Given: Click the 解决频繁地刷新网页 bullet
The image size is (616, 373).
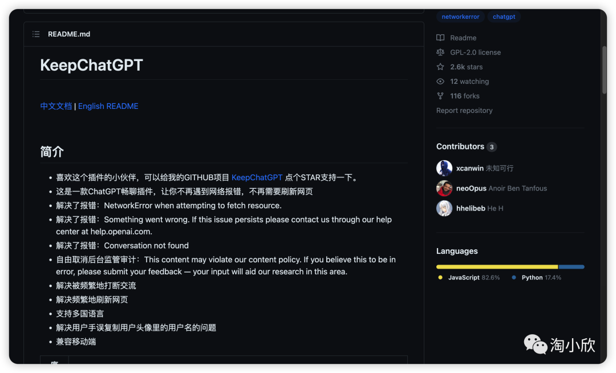Looking at the screenshot, I should click(x=92, y=299).
